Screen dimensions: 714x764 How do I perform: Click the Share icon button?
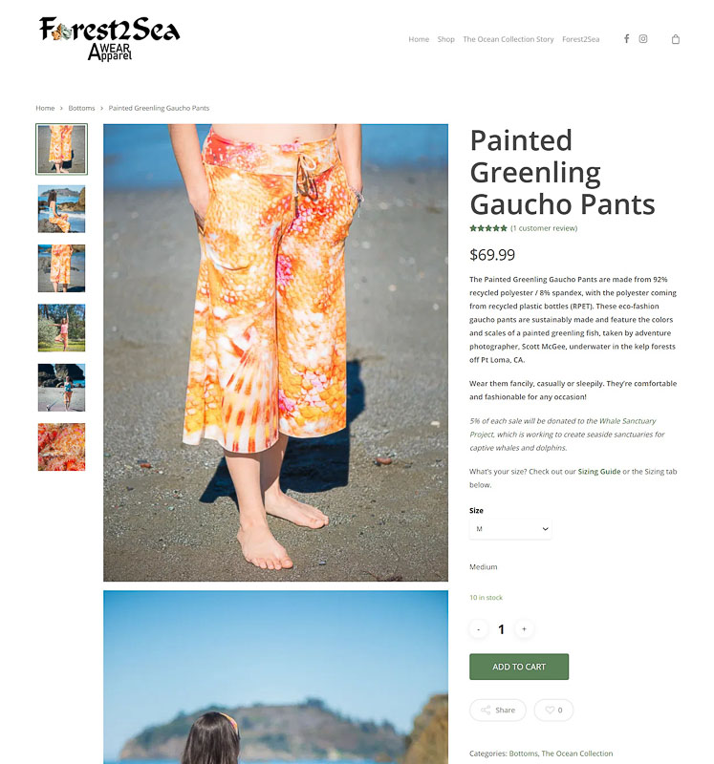coord(498,710)
